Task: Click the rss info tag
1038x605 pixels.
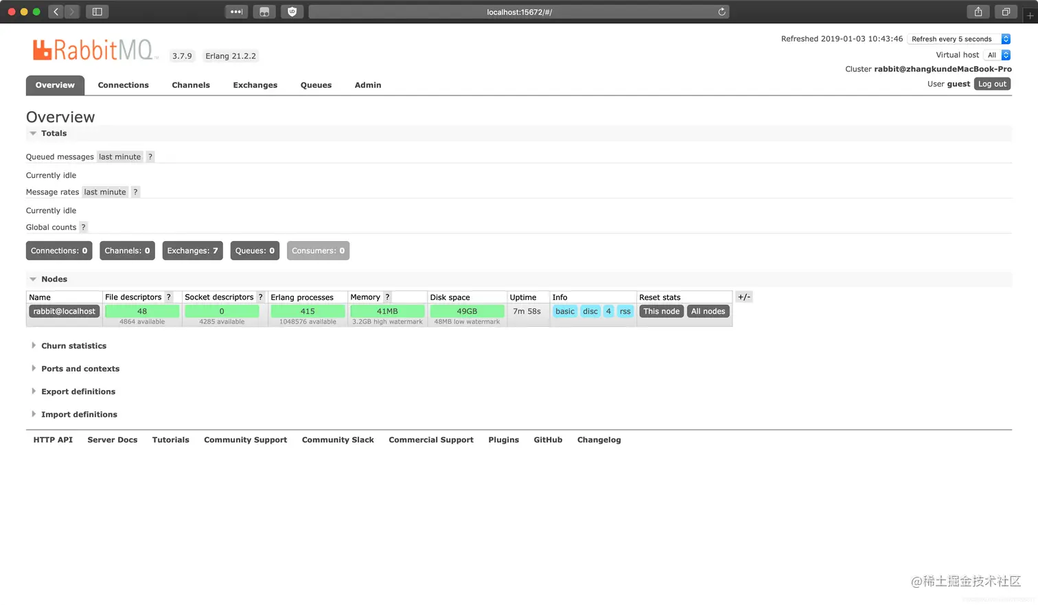Action: [625, 312]
